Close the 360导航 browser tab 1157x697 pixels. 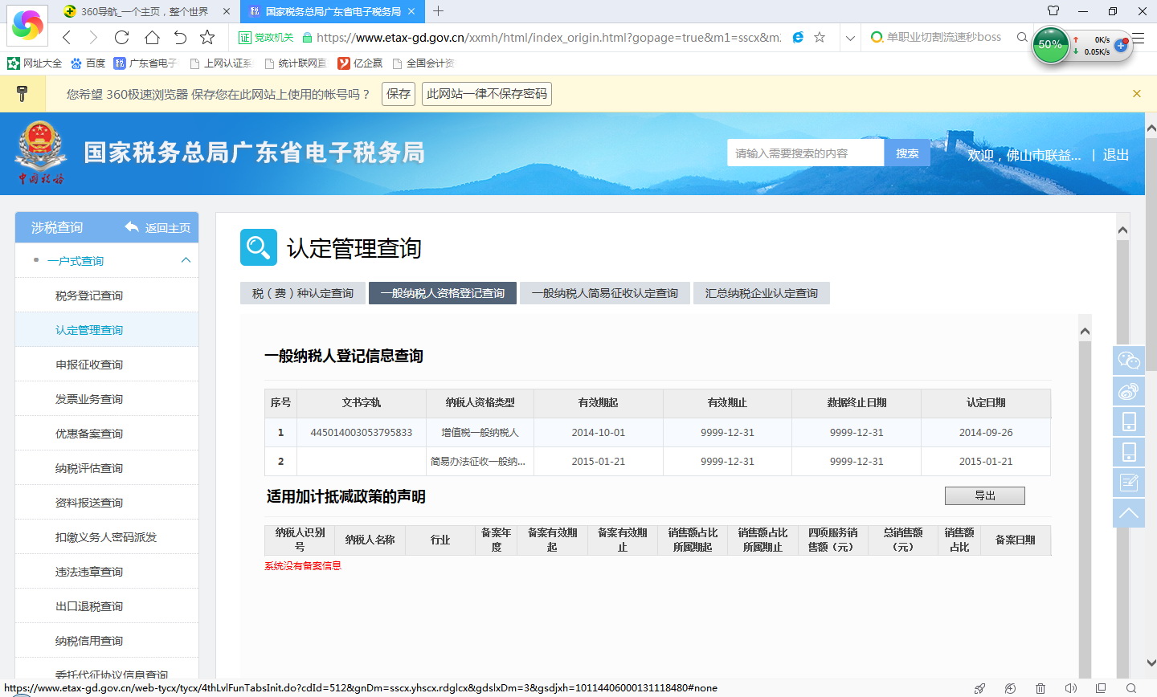tap(227, 11)
